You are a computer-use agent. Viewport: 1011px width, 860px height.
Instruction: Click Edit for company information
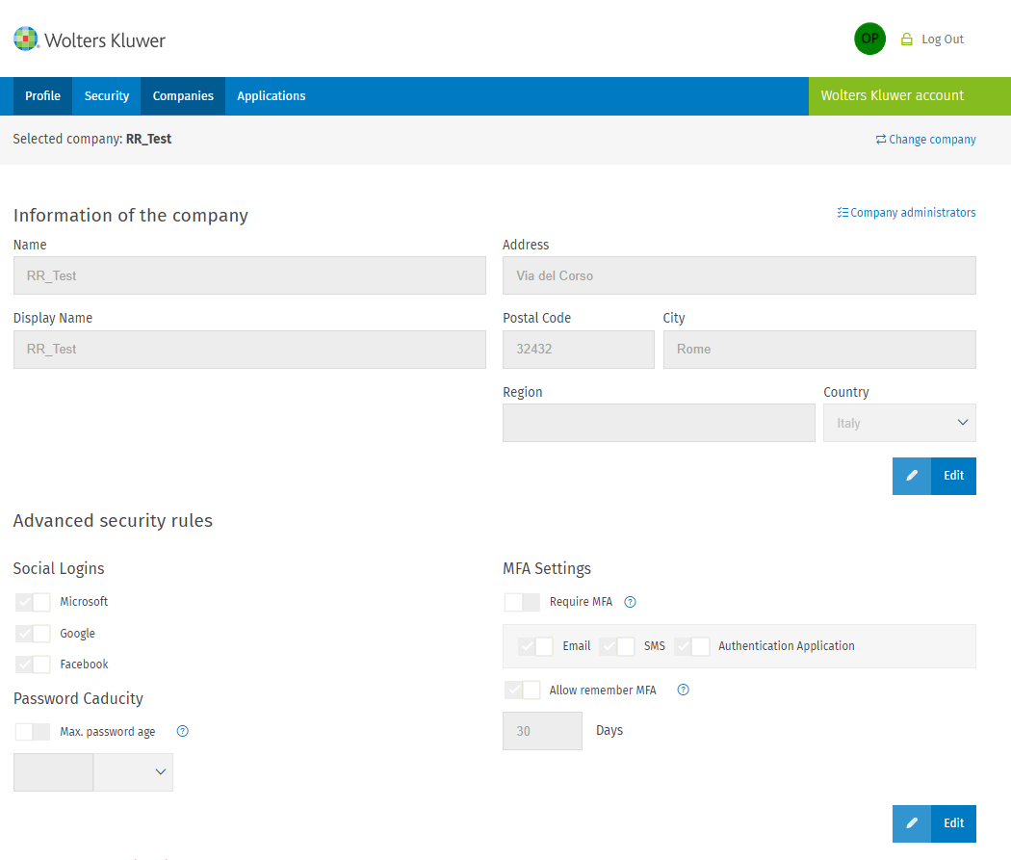953,476
